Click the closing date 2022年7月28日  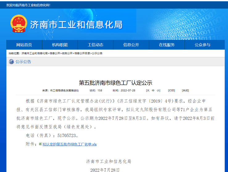click(105, 170)
